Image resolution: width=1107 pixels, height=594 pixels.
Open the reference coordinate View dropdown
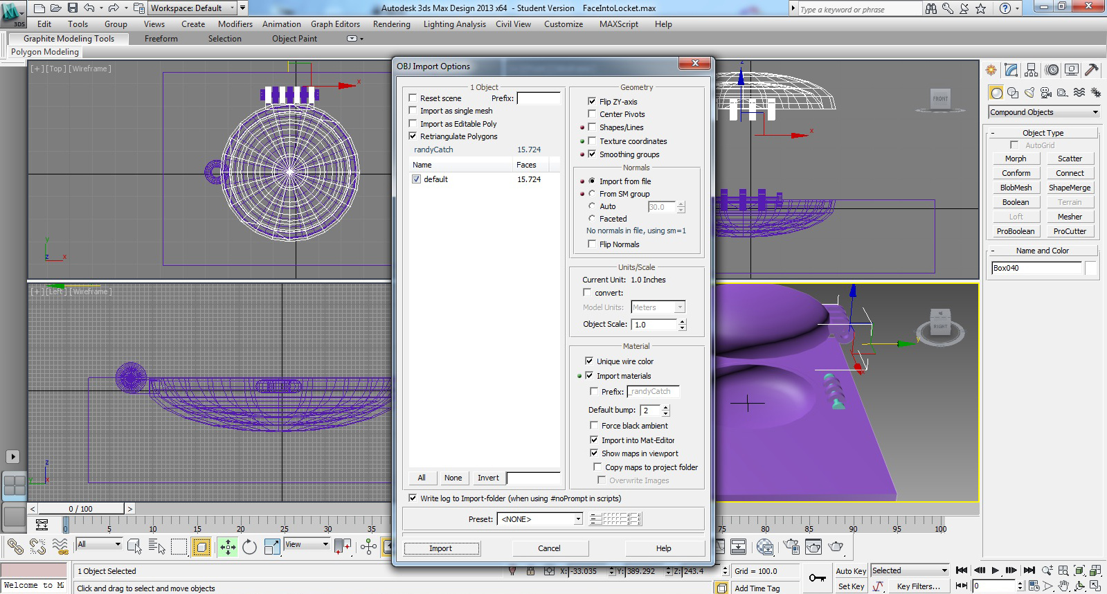coord(307,544)
